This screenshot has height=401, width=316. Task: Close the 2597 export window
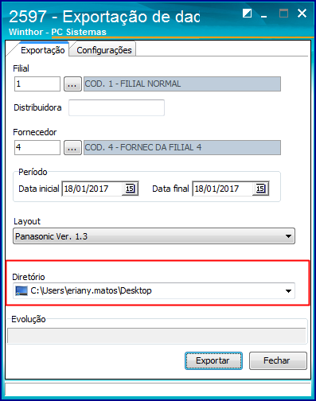pyautogui.click(x=302, y=14)
